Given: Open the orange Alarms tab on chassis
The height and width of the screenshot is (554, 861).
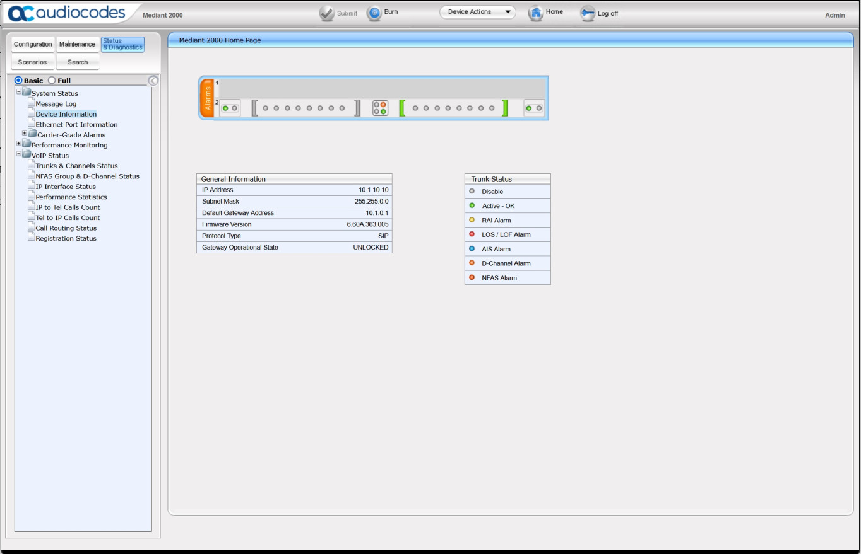Looking at the screenshot, I should point(207,98).
